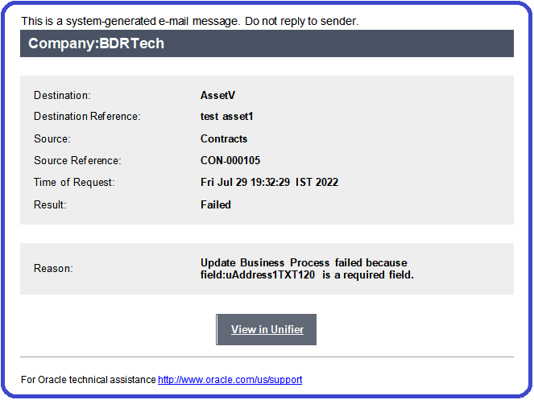Click the Company:BDRTech header text
This screenshot has height=400, width=534.
(97, 43)
